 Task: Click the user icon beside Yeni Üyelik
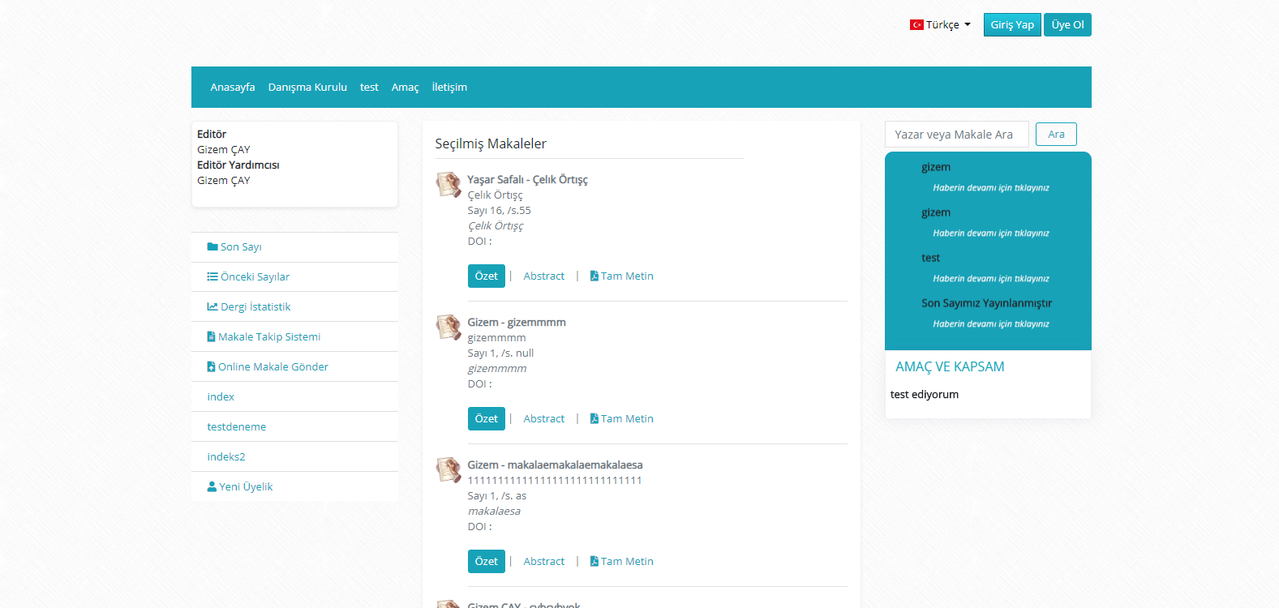click(x=212, y=487)
